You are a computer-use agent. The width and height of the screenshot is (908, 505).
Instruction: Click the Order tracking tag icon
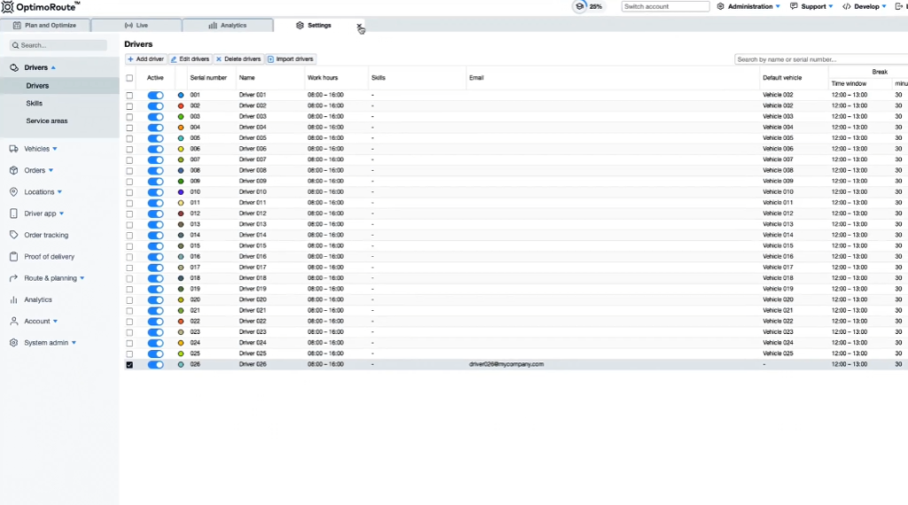[x=14, y=235]
